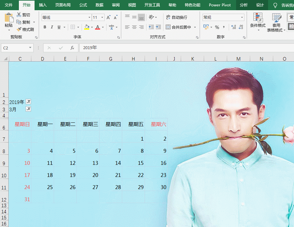Switch to the 插入 insert tab
Viewport: 294px width, 227px height.
43,5
